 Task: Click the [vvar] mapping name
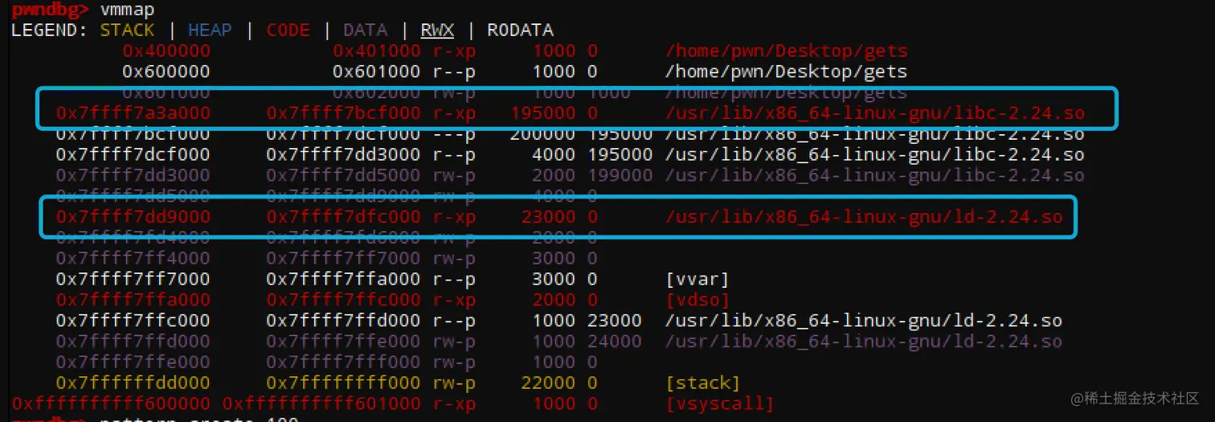point(697,280)
